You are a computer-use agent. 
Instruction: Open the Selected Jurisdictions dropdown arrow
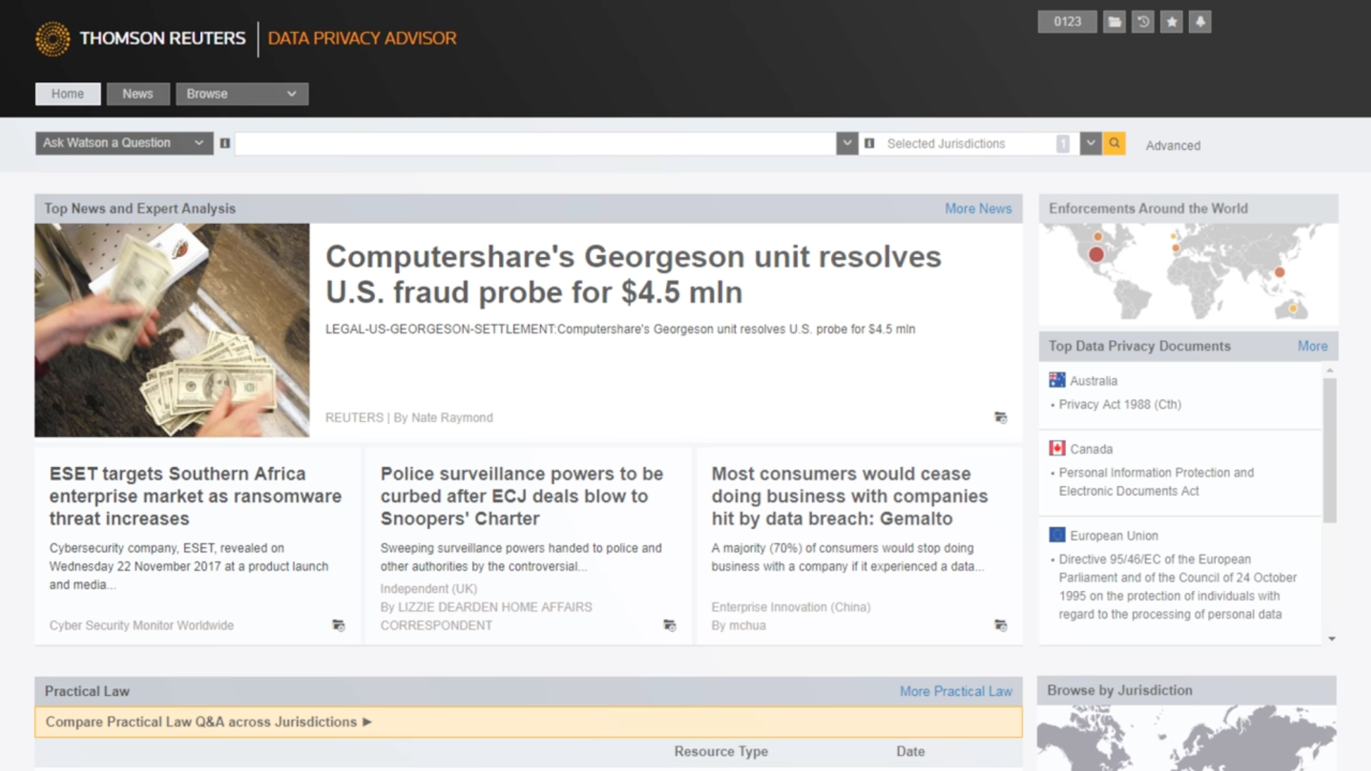[1090, 143]
